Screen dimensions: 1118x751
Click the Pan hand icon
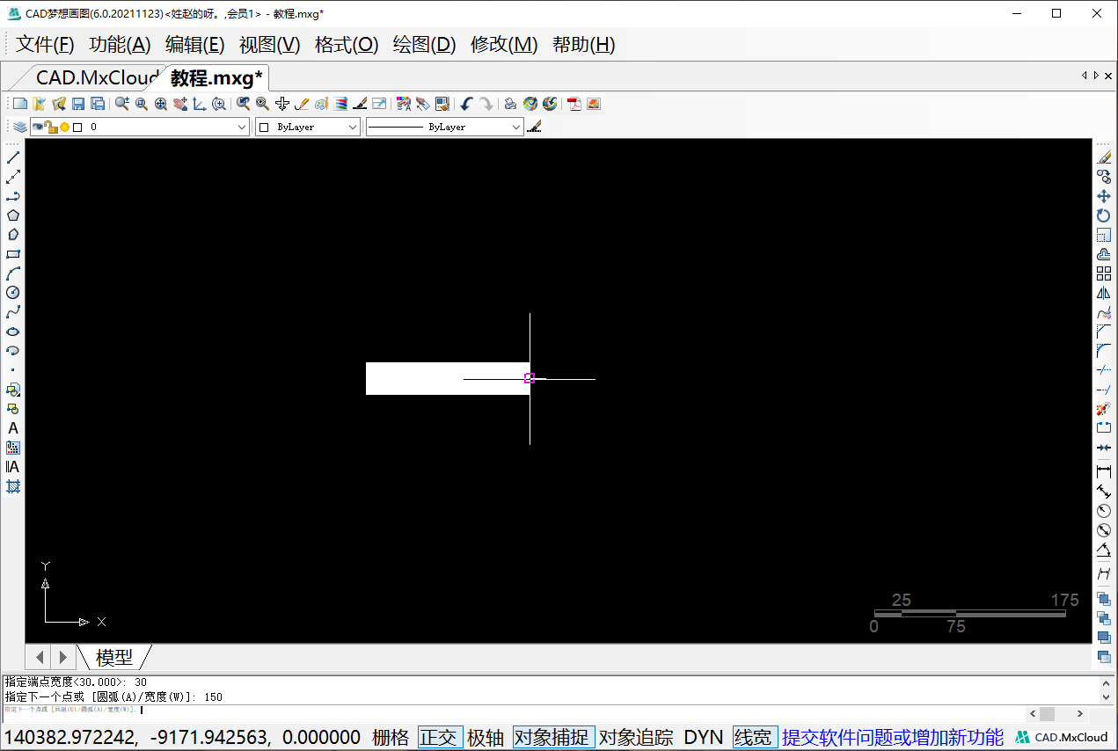[x=180, y=104]
